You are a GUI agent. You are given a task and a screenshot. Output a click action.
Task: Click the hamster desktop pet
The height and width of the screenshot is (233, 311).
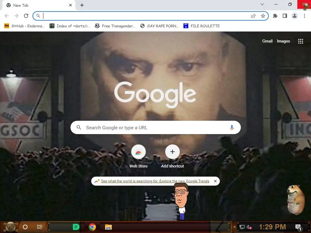pos(296,200)
